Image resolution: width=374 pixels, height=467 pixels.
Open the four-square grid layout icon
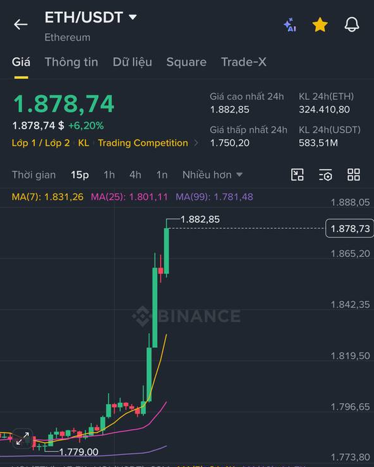pyautogui.click(x=354, y=174)
